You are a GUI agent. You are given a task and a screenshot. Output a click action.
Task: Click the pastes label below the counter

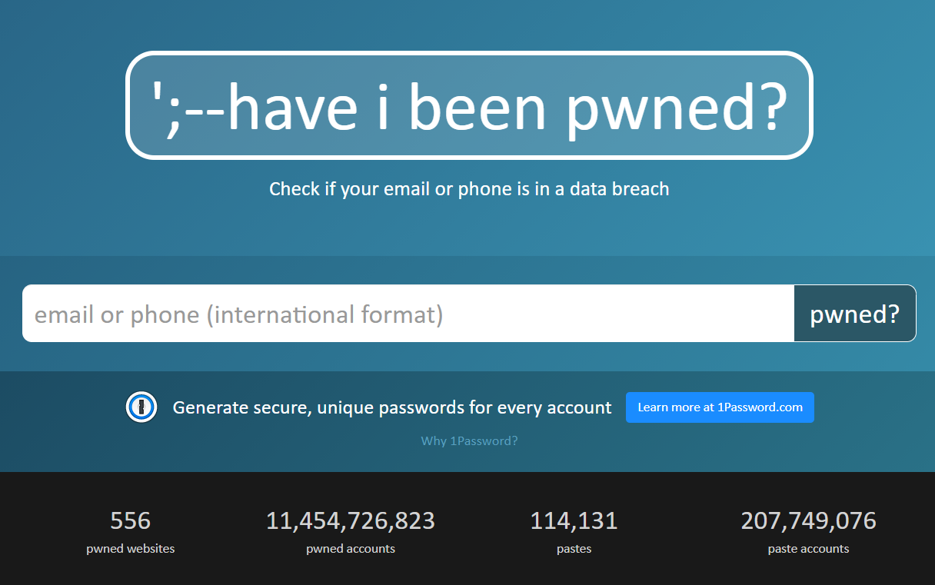click(574, 548)
